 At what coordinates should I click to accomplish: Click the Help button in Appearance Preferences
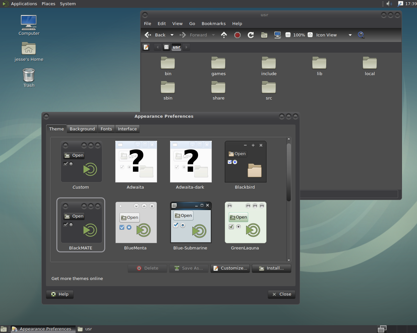tap(60, 294)
